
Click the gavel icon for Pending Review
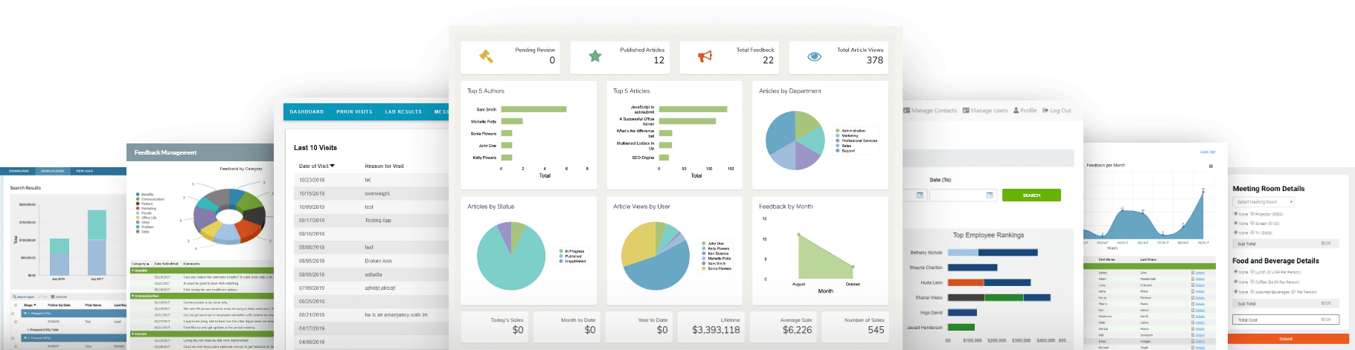(486, 56)
